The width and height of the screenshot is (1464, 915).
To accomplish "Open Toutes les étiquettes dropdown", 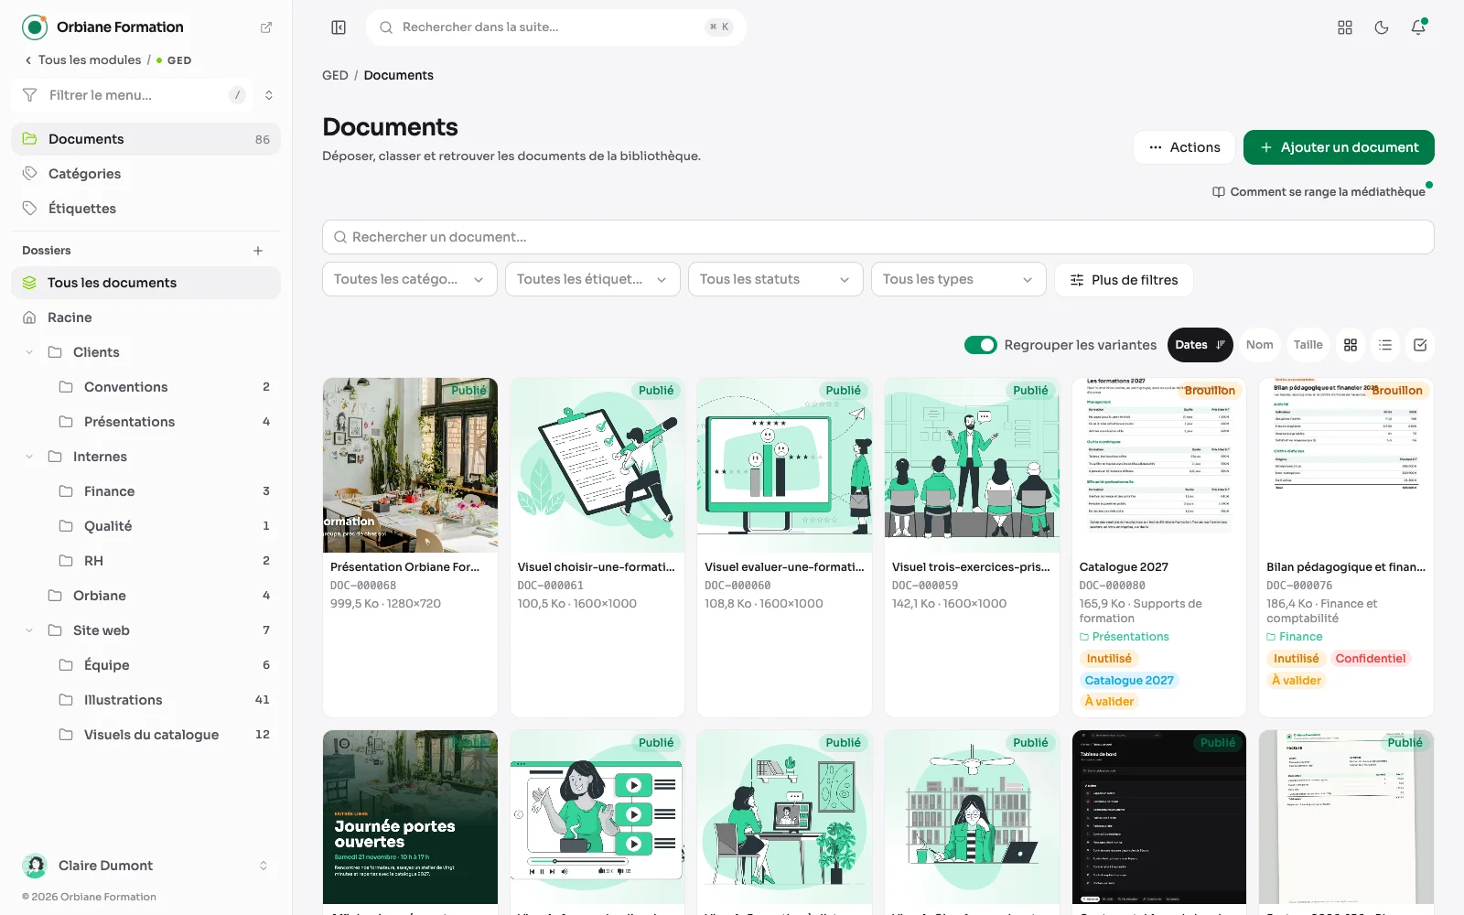I will pyautogui.click(x=593, y=279).
